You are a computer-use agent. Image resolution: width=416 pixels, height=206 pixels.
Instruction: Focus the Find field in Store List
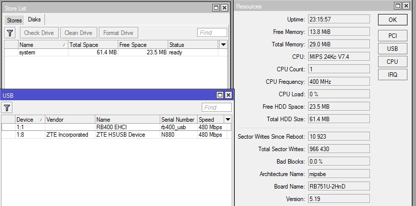click(212, 33)
